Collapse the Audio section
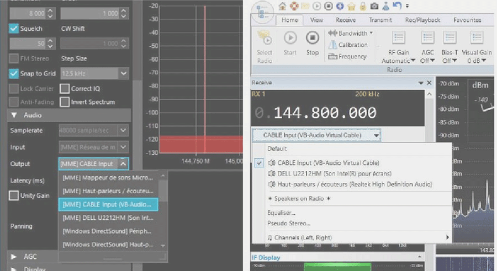Screen dimensions: 497x271 point(14,116)
